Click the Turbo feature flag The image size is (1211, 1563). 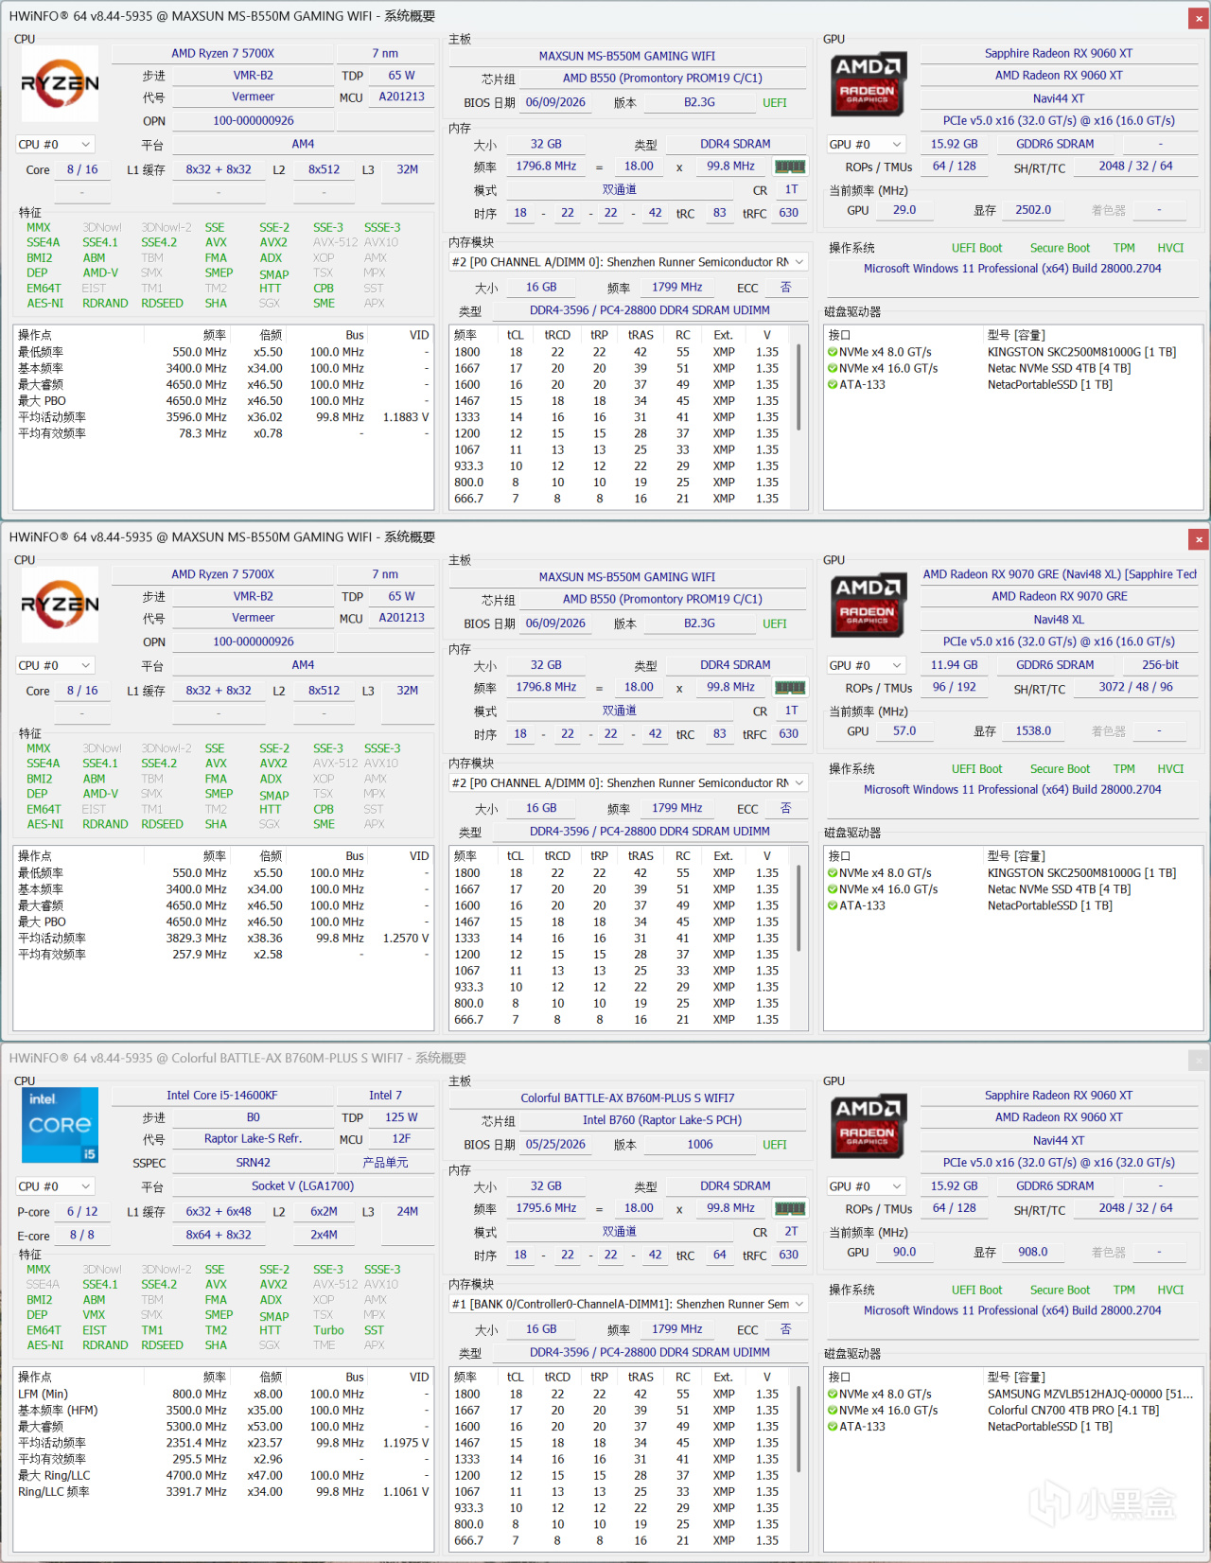tap(329, 1330)
